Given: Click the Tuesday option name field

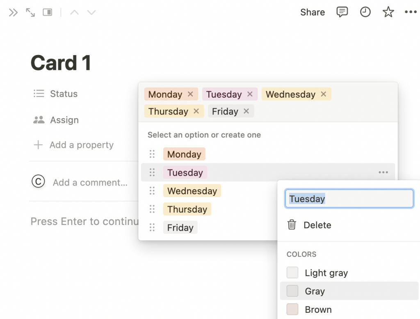Looking at the screenshot, I should tap(349, 199).
